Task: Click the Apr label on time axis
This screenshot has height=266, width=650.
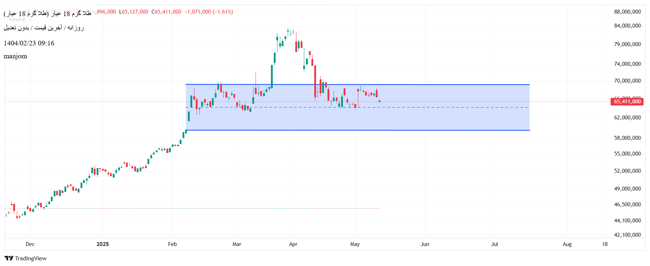Action: coord(293,244)
